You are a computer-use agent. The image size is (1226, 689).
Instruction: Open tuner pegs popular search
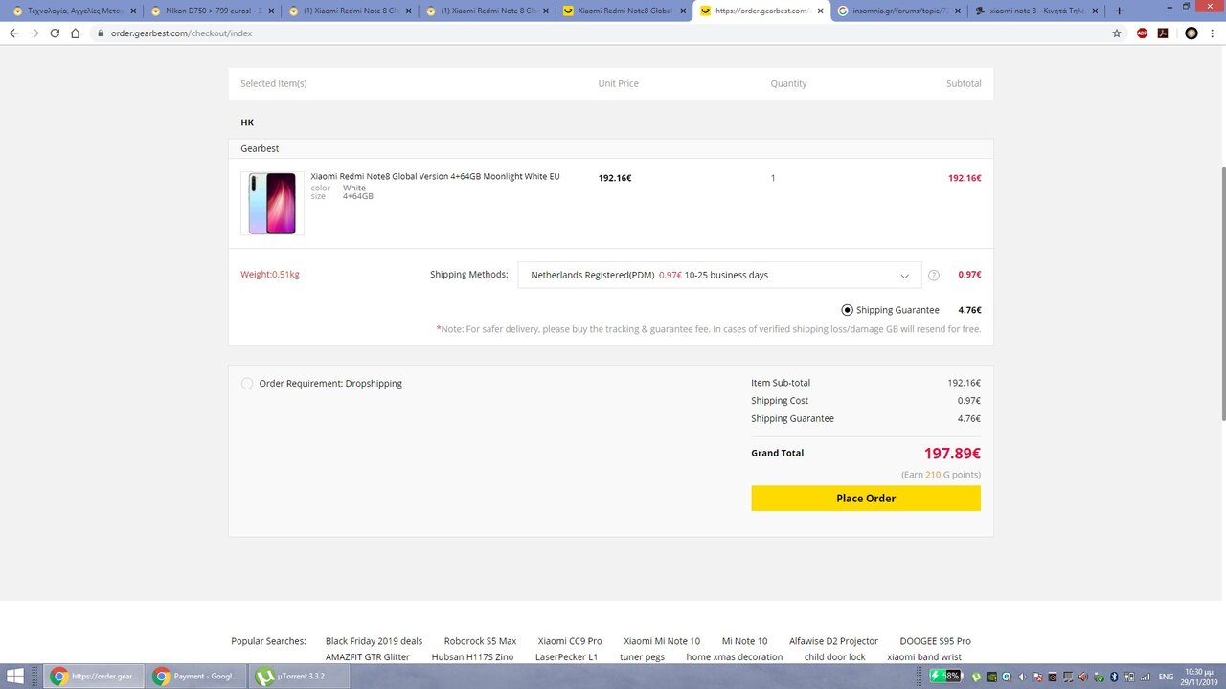click(642, 657)
